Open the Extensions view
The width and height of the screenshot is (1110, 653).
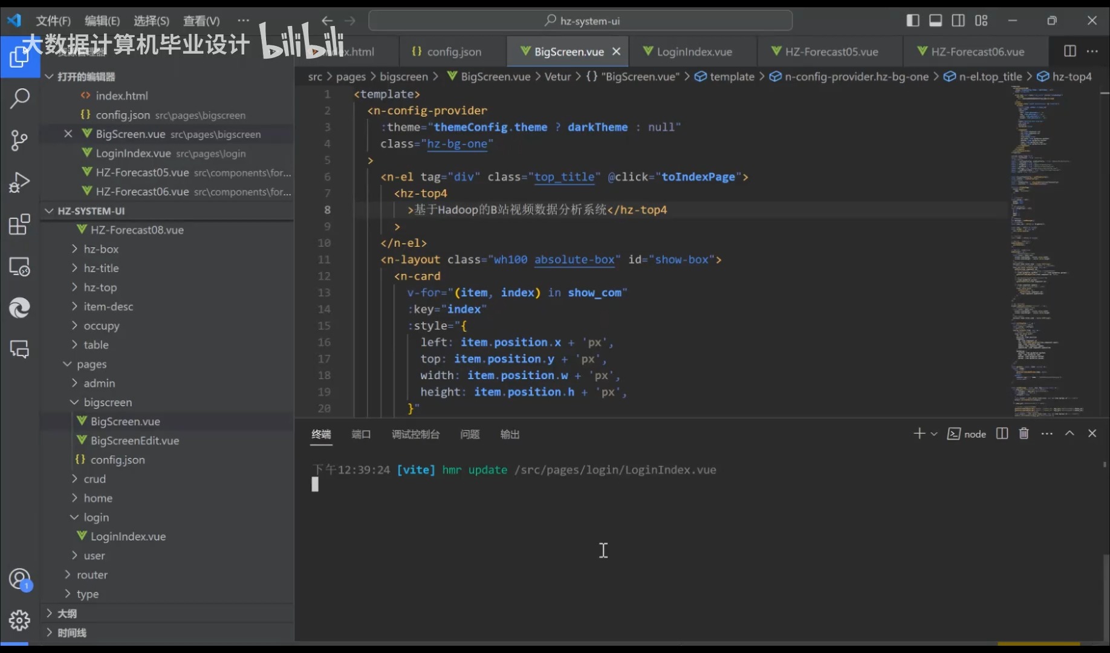19,224
